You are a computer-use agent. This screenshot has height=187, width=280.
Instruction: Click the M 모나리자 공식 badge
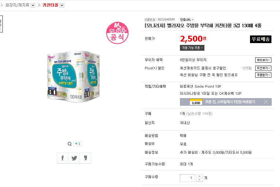click(x=117, y=33)
